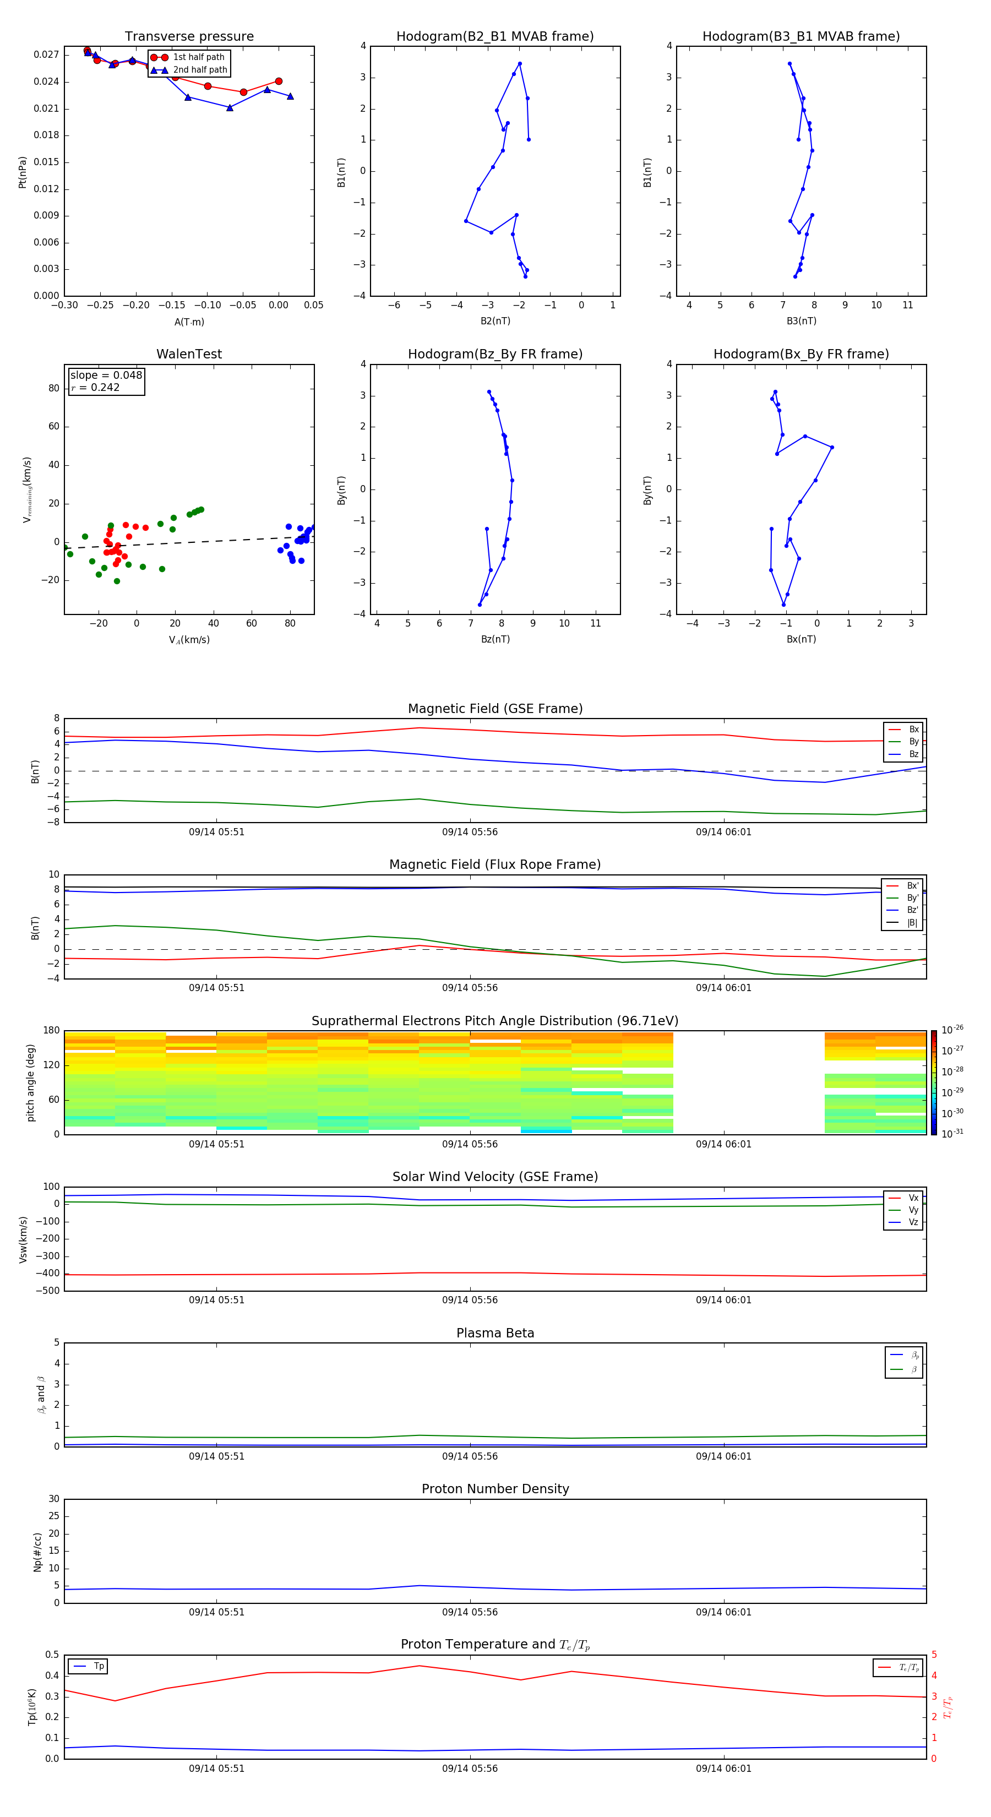Click the '2nd half path' legend entry

[189, 70]
